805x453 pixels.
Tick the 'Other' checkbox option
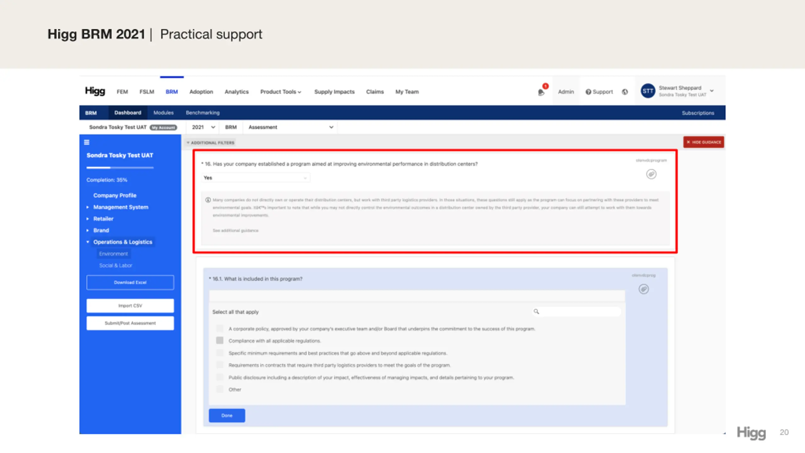click(x=220, y=389)
